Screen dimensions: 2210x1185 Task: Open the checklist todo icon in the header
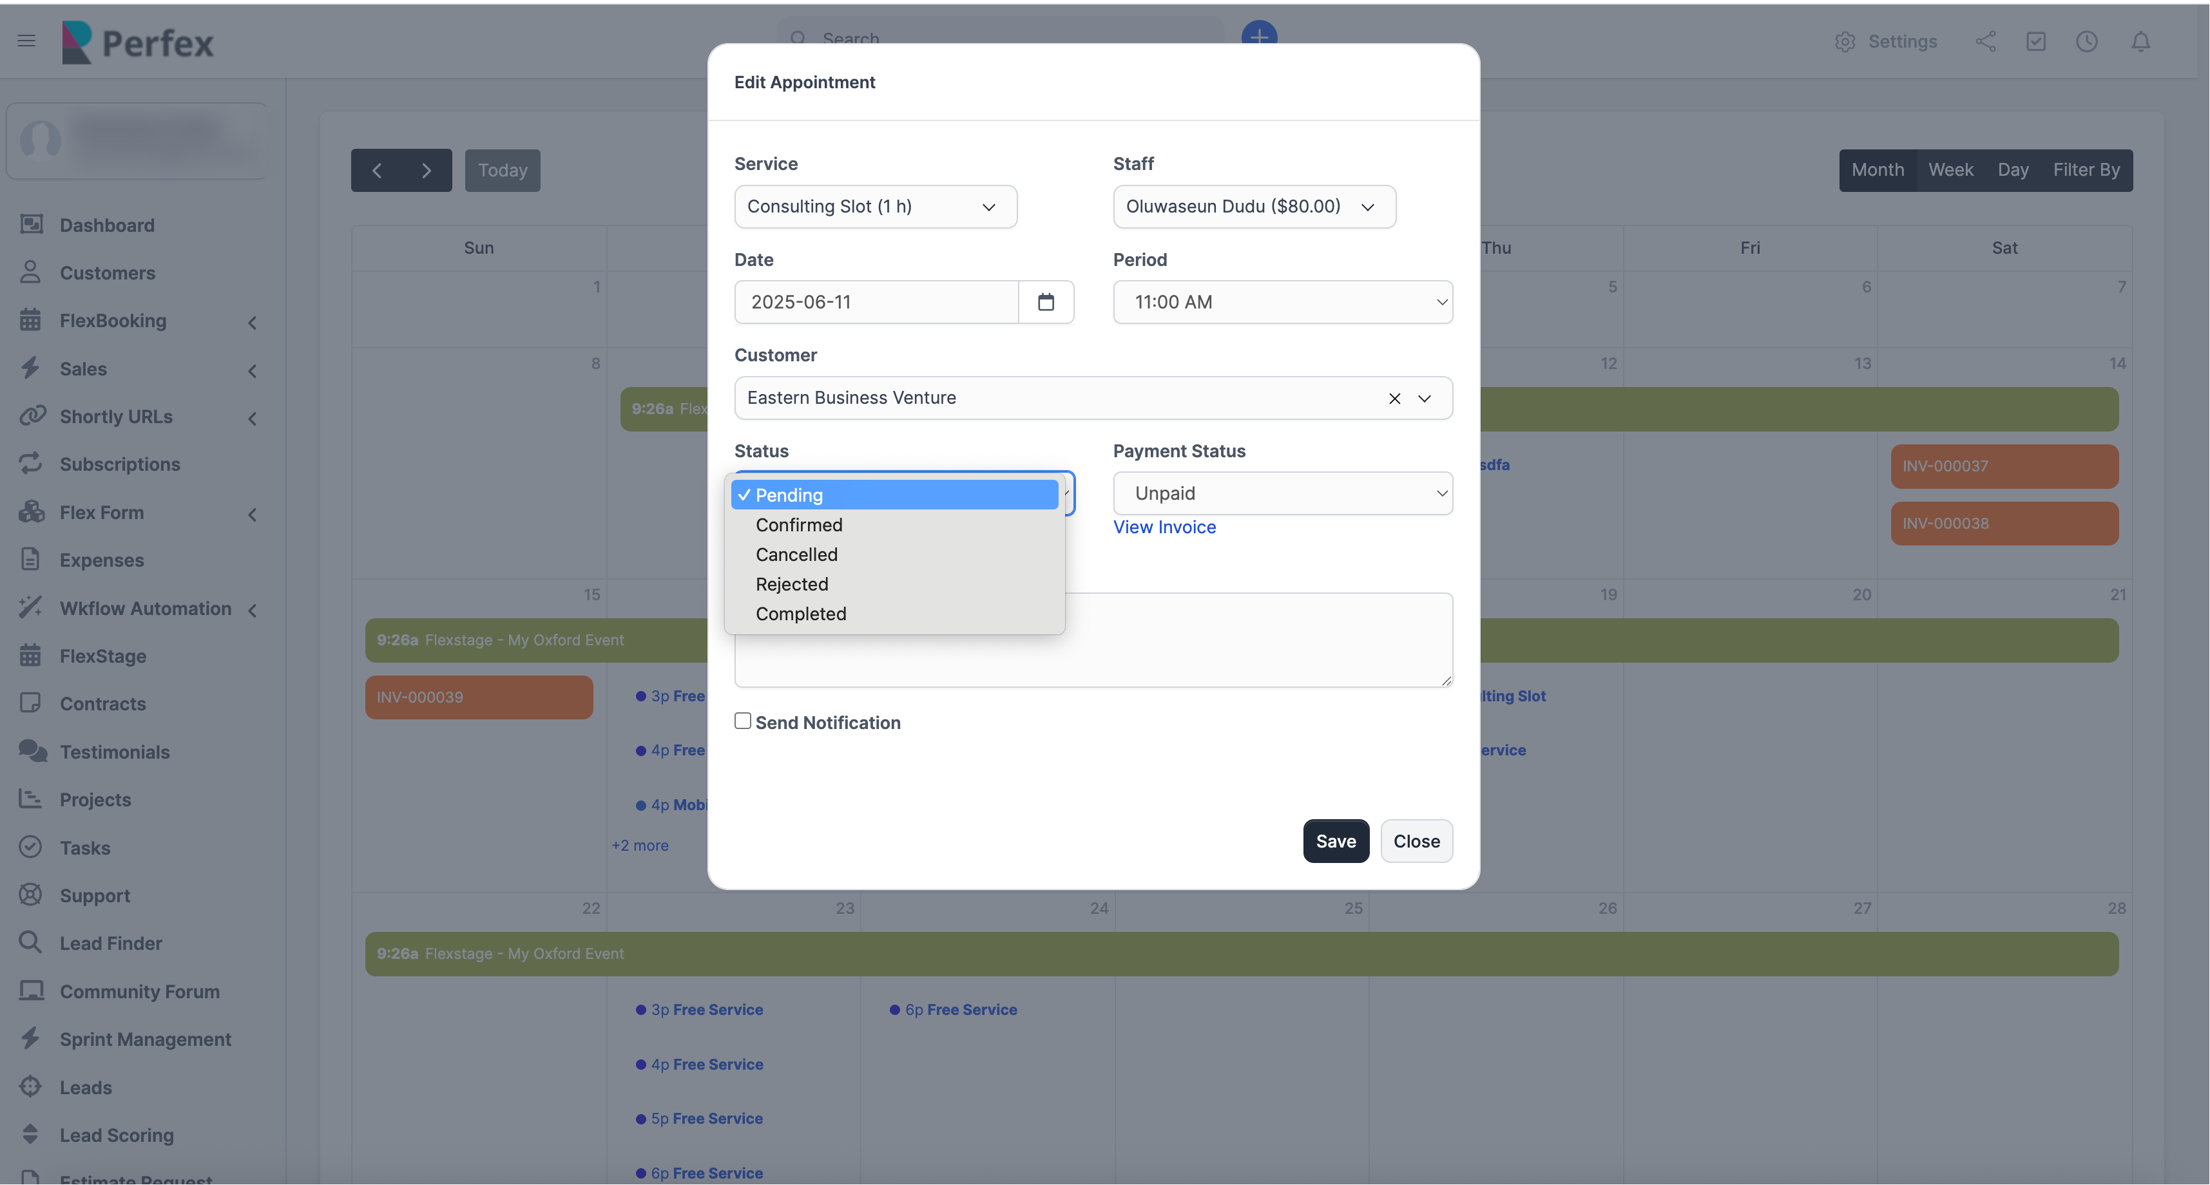pos(2035,41)
